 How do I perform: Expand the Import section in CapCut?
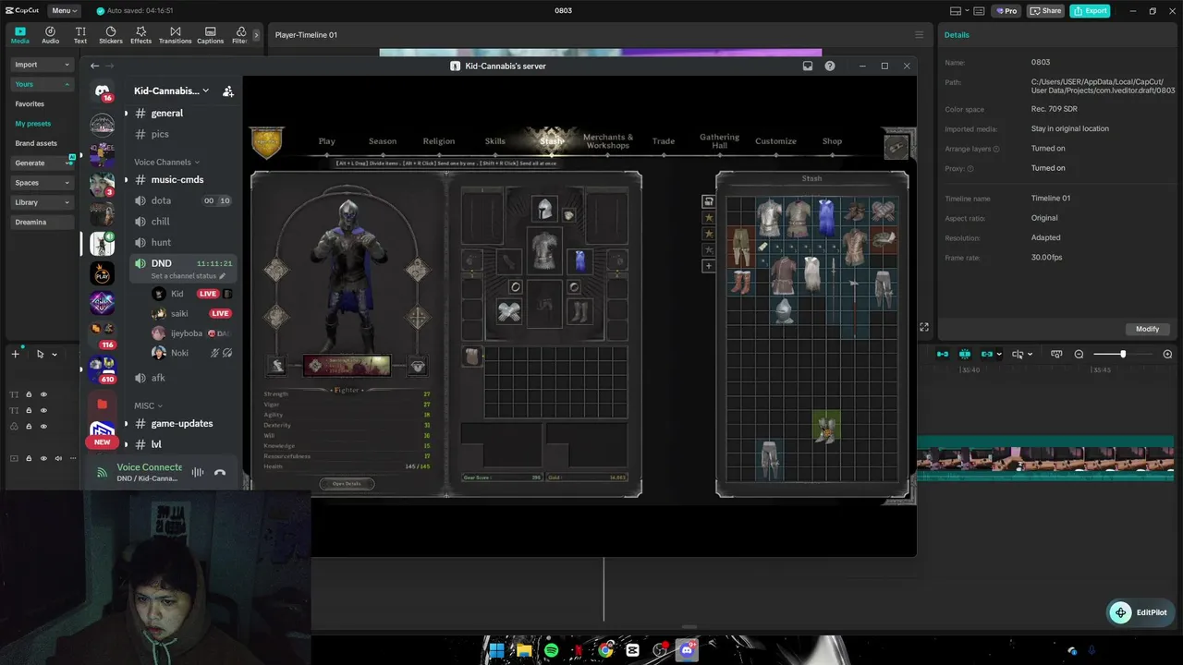[x=42, y=65]
